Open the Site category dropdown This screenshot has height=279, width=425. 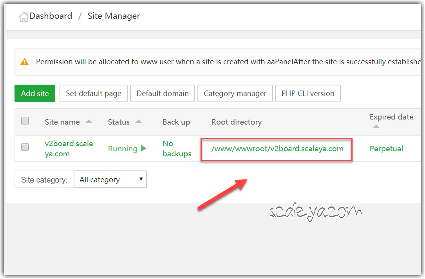110,179
